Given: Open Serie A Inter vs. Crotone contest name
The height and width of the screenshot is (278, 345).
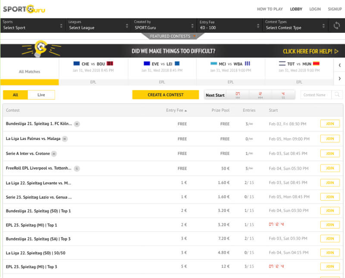Looking at the screenshot, I should pyautogui.click(x=28, y=154).
